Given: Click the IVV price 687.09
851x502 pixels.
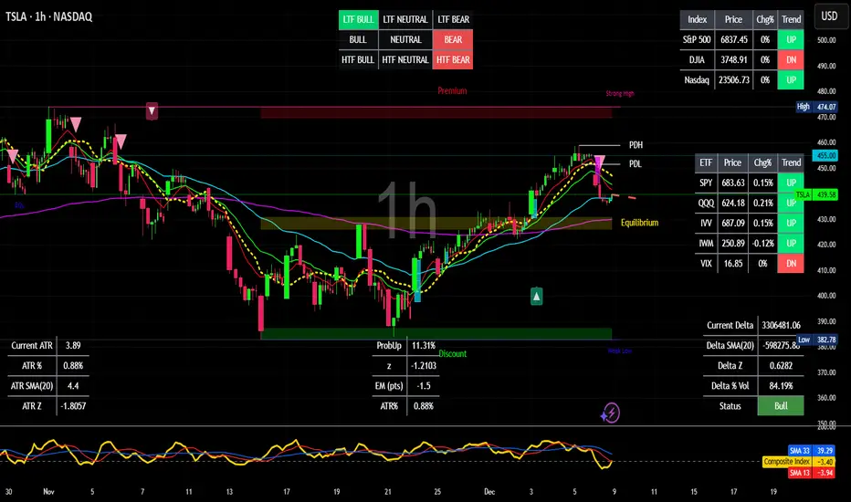Looking at the screenshot, I should [x=732, y=223].
